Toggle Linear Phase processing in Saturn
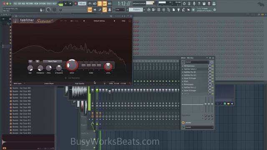This screenshot has width=267, height=150. pos(49,83)
